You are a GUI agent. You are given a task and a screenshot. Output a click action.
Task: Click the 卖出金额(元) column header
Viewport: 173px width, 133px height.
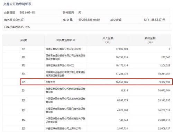coord(150,40)
